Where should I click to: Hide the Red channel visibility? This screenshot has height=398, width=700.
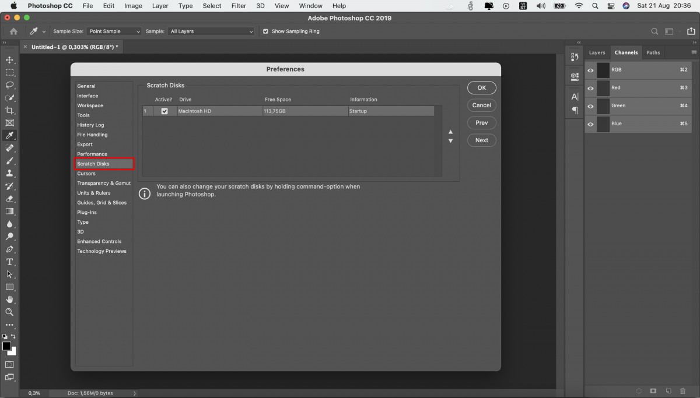(590, 88)
